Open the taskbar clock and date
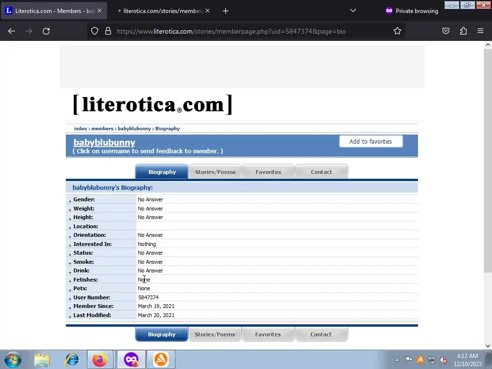Viewport: 492px width, 369px height. tap(467, 360)
